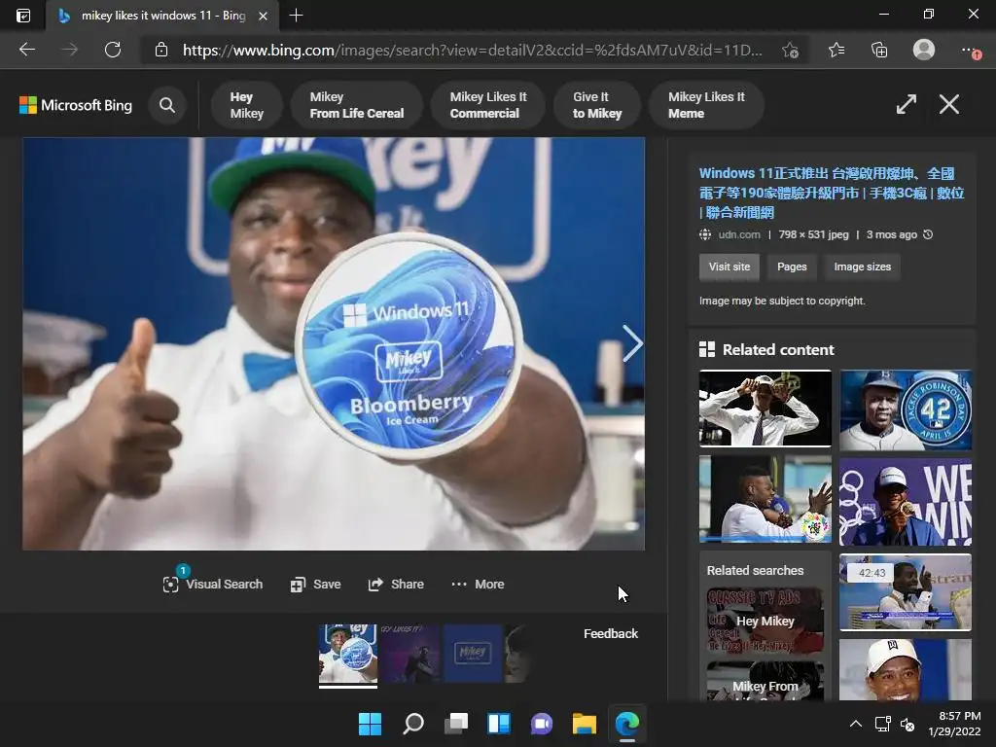This screenshot has height=747, width=996.
Task: Open related image of man adjusting cap
Action: [x=765, y=409]
